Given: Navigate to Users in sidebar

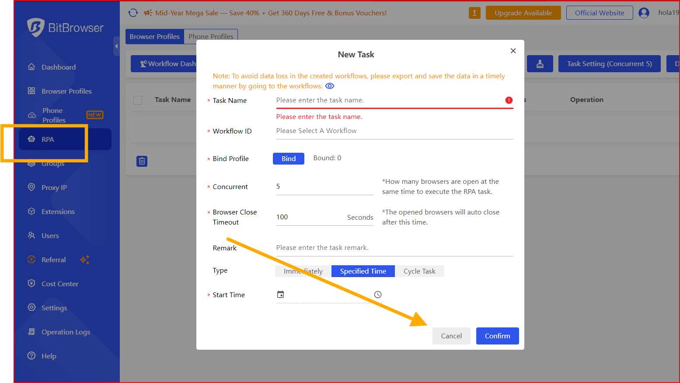Looking at the screenshot, I should point(50,235).
